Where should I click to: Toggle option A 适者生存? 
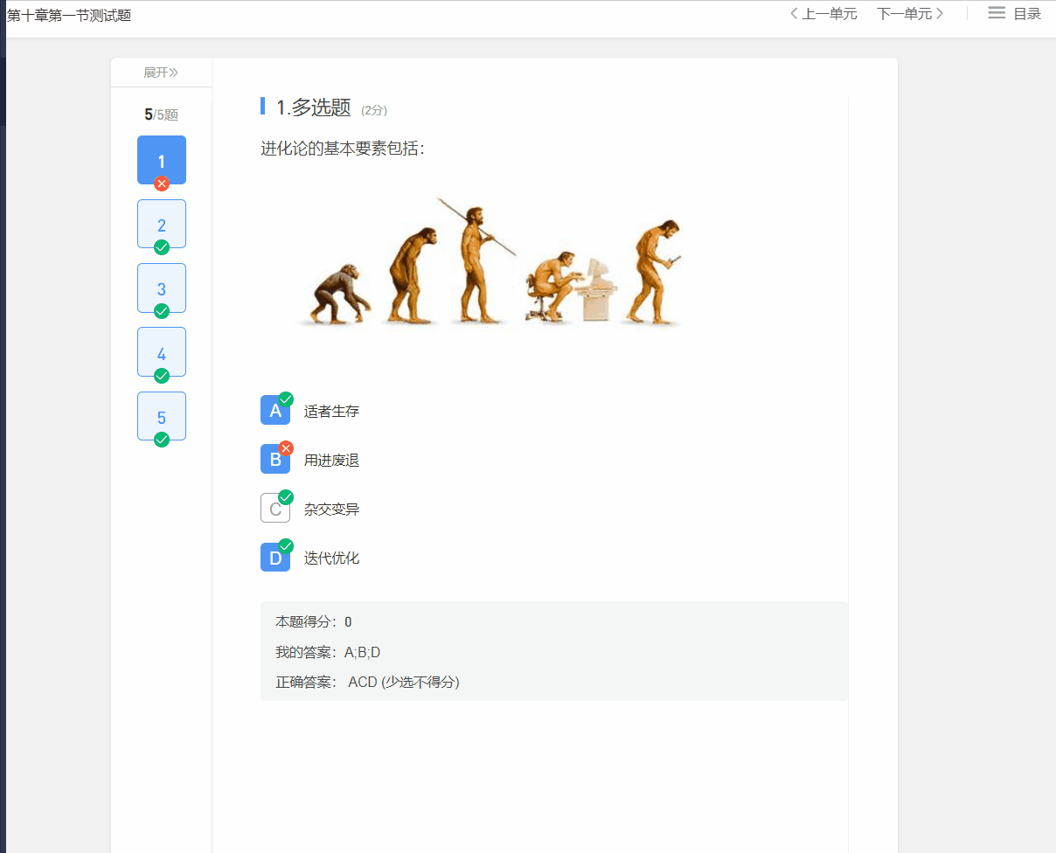tap(275, 410)
